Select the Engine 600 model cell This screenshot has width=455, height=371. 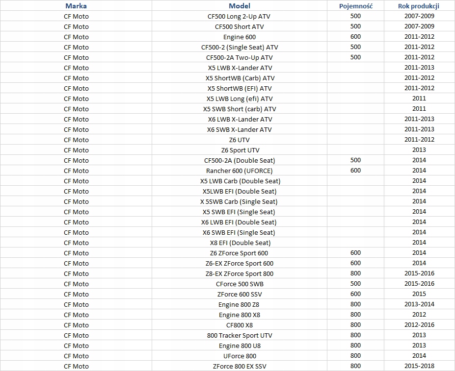pyautogui.click(x=239, y=37)
